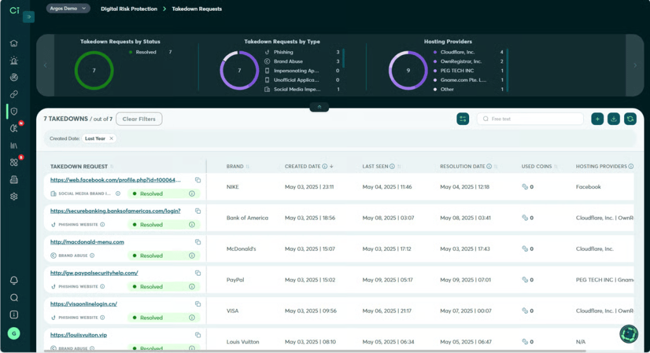The height and width of the screenshot is (353, 650).
Task: Sort by Last Seen column
Action: point(399,167)
